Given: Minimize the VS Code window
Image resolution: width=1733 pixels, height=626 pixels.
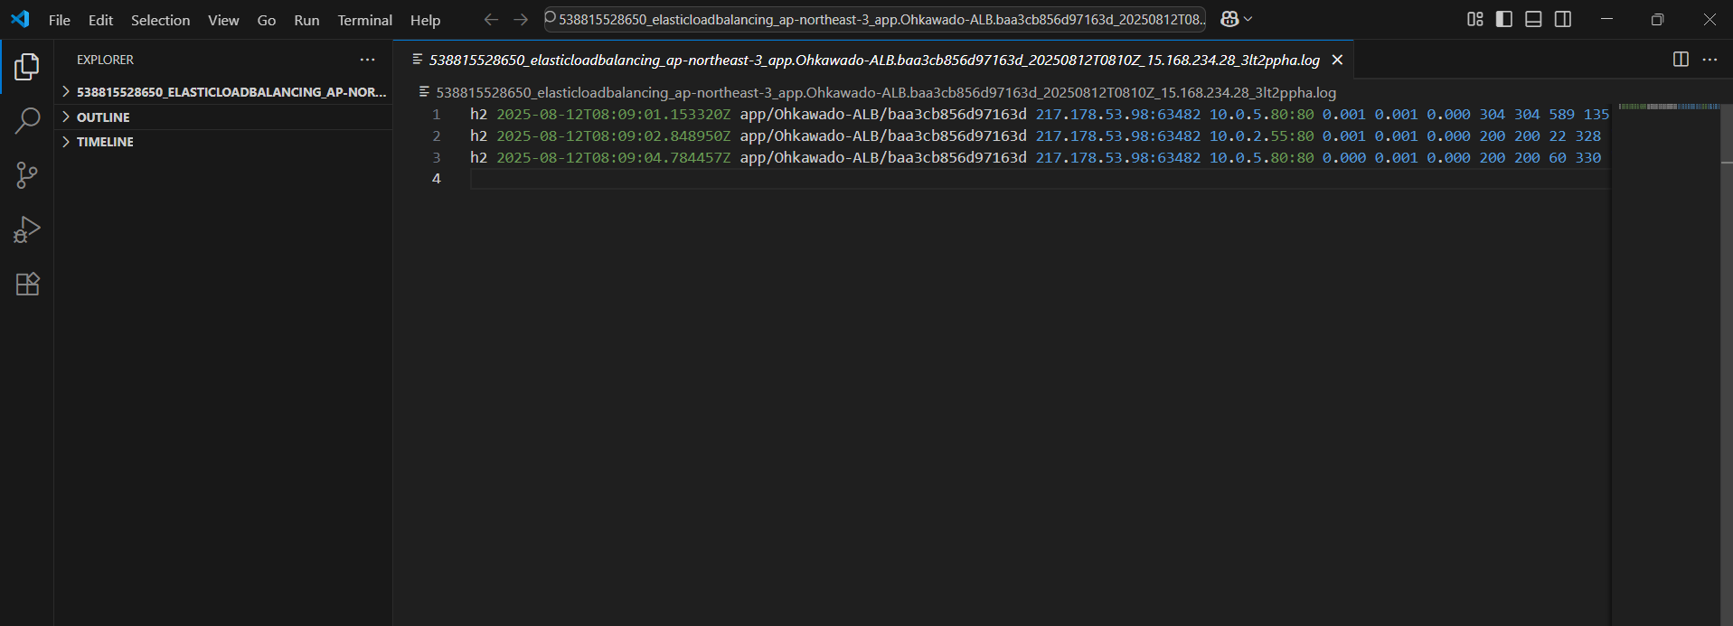Looking at the screenshot, I should tap(1606, 19).
